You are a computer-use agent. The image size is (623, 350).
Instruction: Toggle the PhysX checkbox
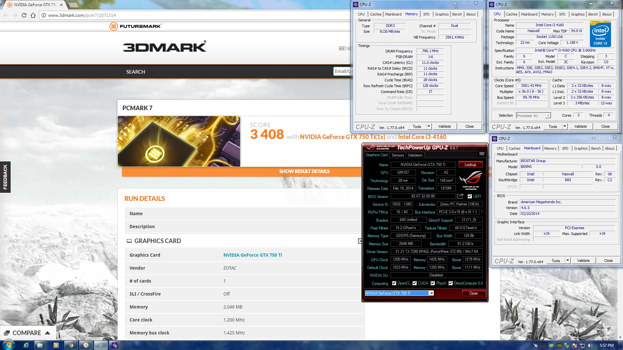point(433,283)
